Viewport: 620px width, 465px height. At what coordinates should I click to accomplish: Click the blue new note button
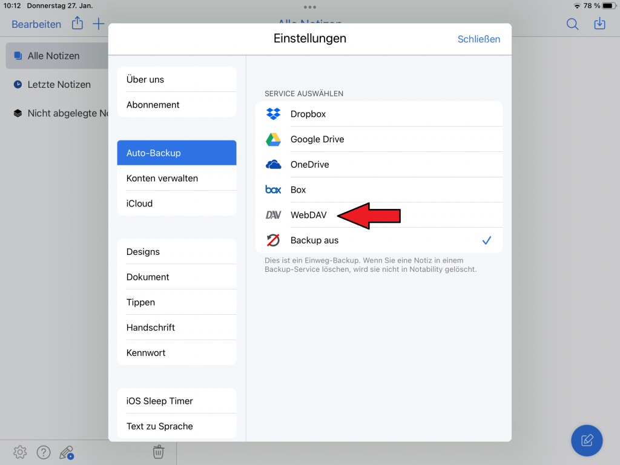(x=587, y=440)
